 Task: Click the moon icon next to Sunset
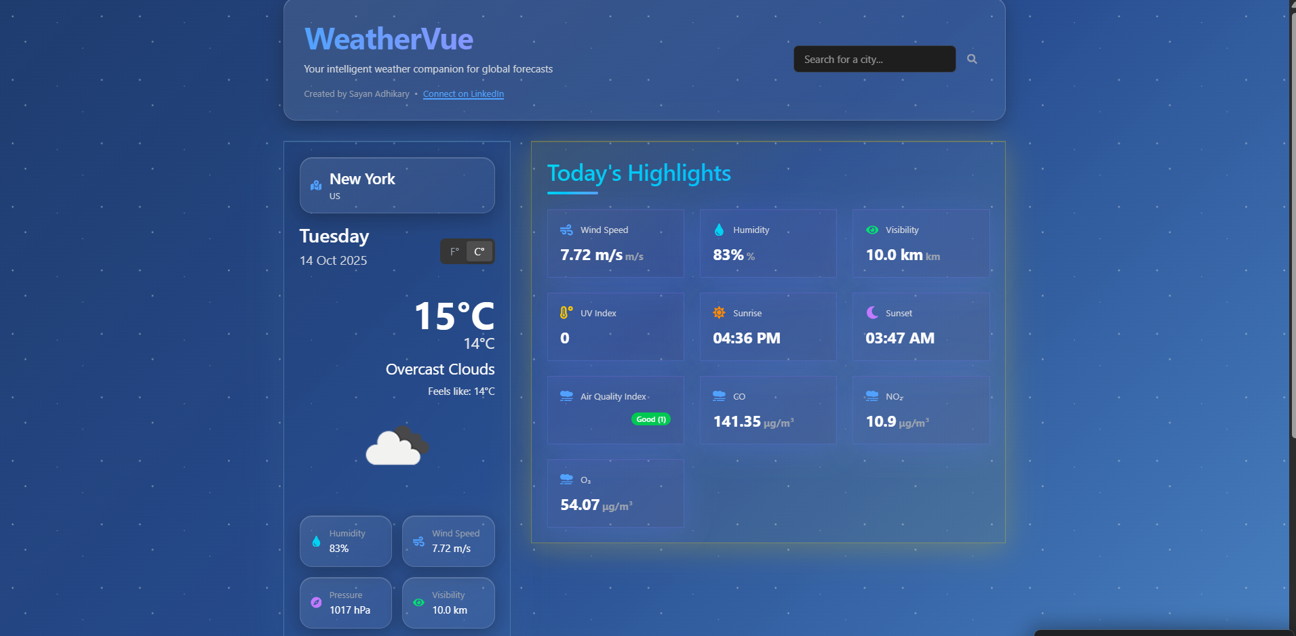(x=872, y=312)
